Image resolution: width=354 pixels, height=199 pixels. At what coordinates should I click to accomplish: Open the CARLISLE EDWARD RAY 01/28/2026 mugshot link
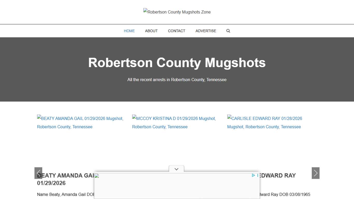(265, 123)
